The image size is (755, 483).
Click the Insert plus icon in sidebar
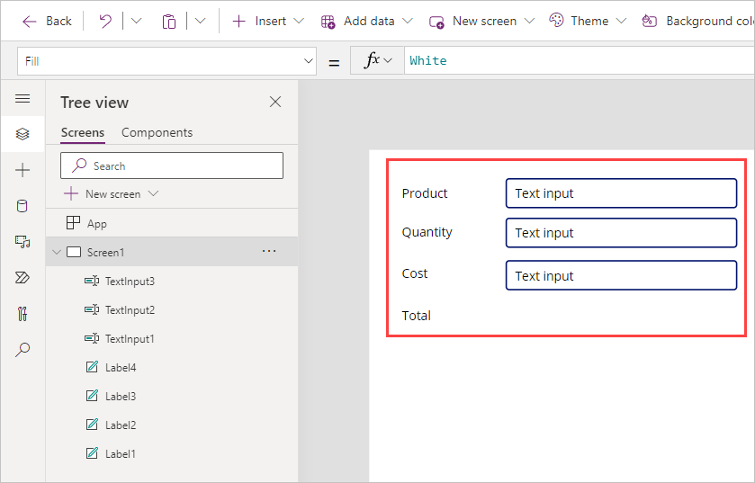[x=22, y=170]
